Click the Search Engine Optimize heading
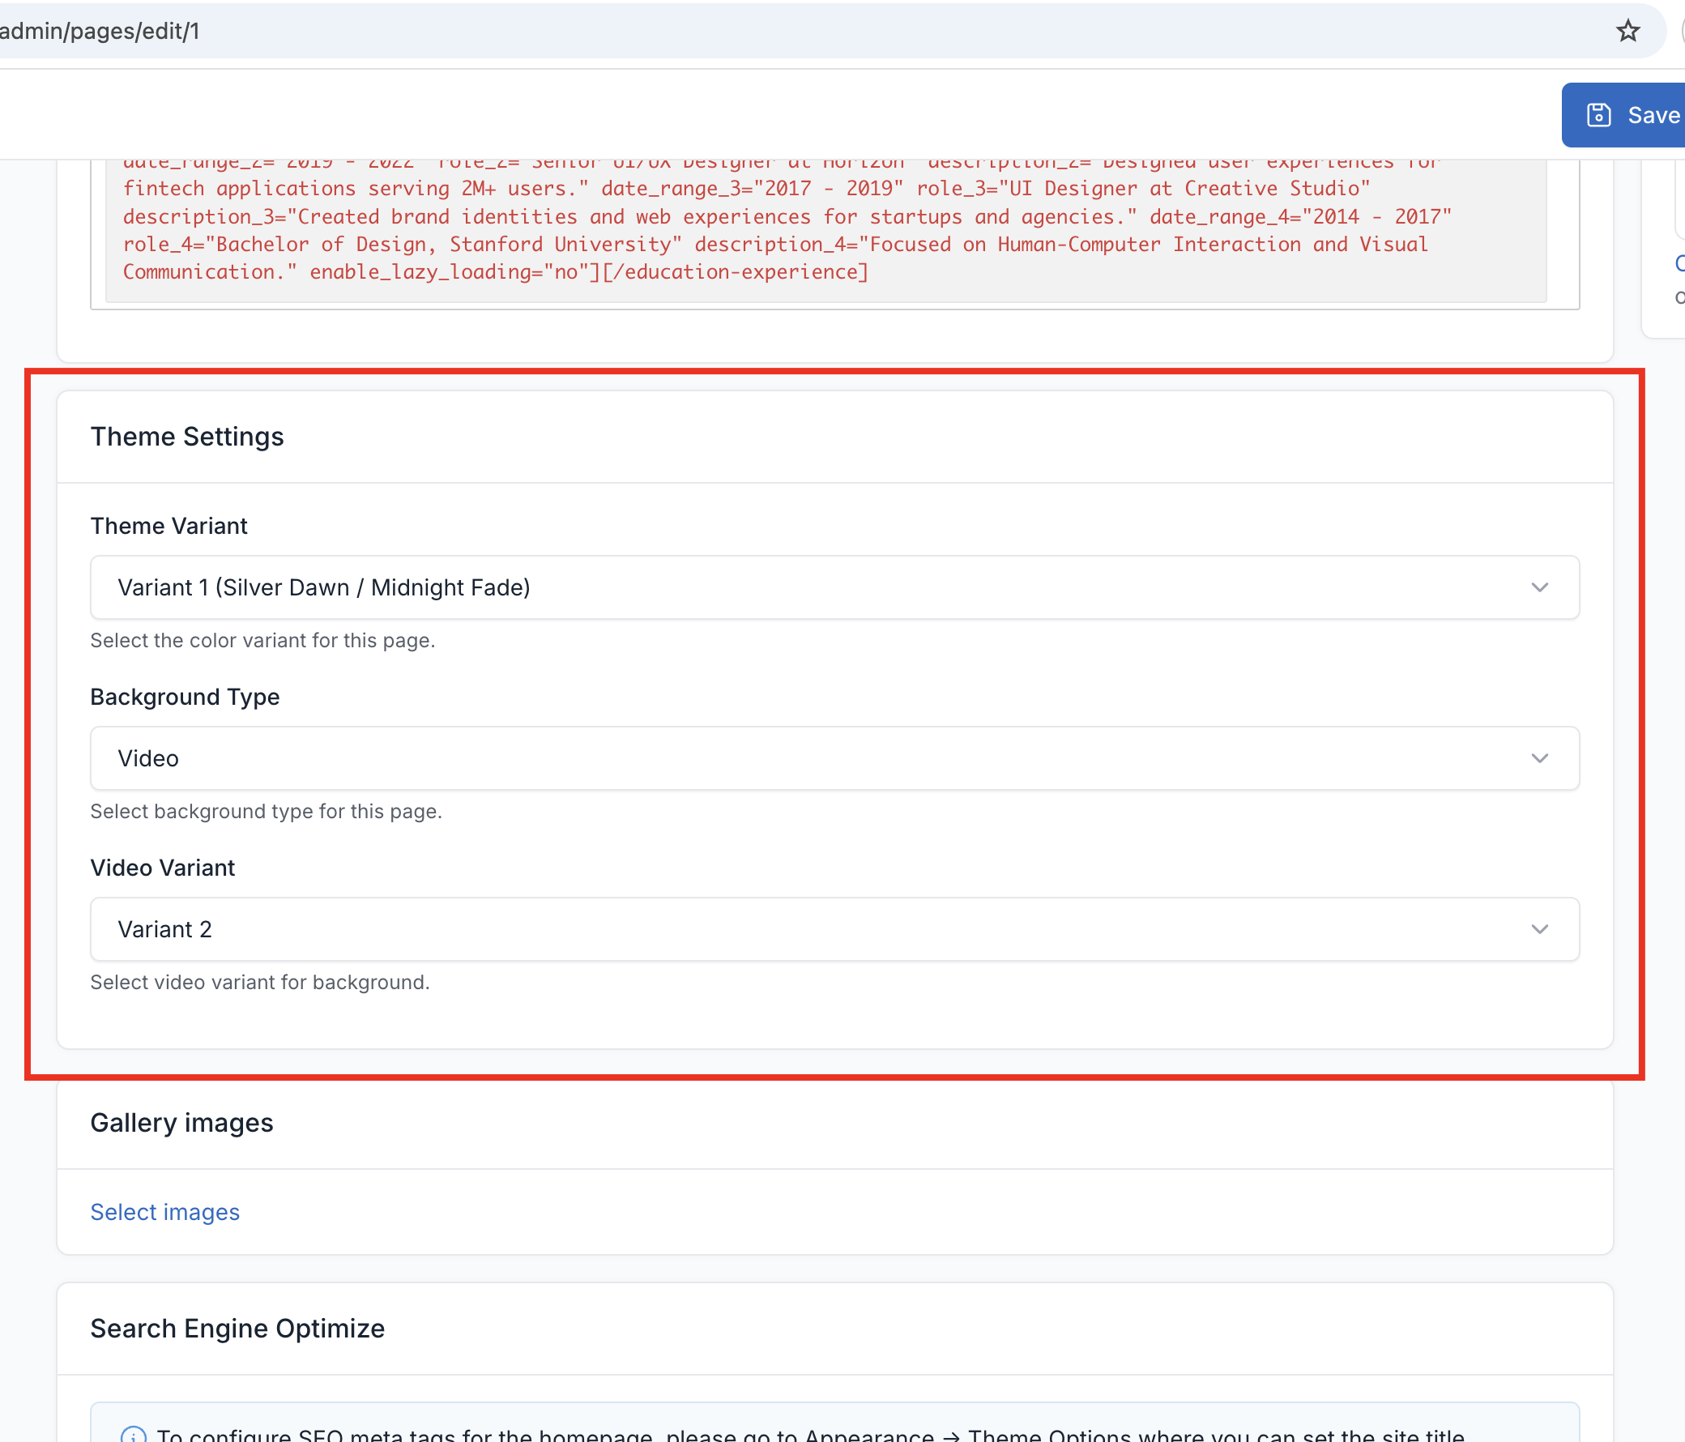 click(237, 1328)
